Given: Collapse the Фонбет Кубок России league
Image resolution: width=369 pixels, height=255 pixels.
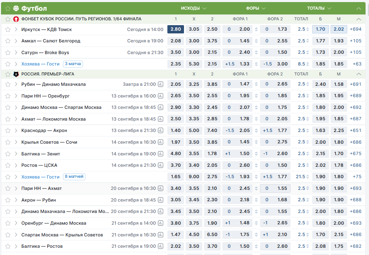Looking at the screenshot, I should [359, 19].
